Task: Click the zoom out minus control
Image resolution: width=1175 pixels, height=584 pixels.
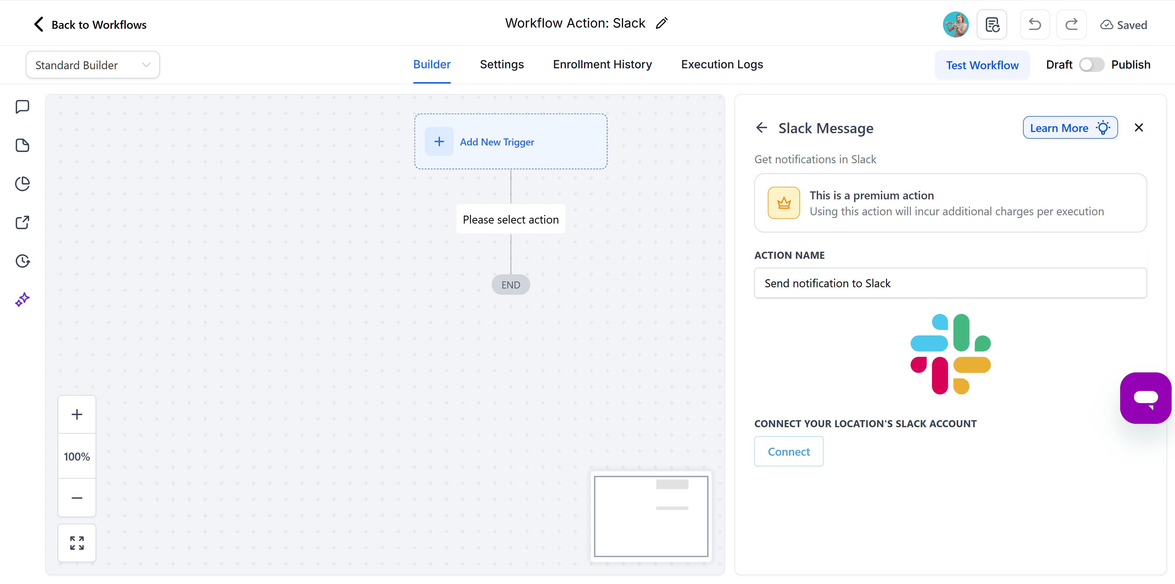Action: click(x=77, y=497)
